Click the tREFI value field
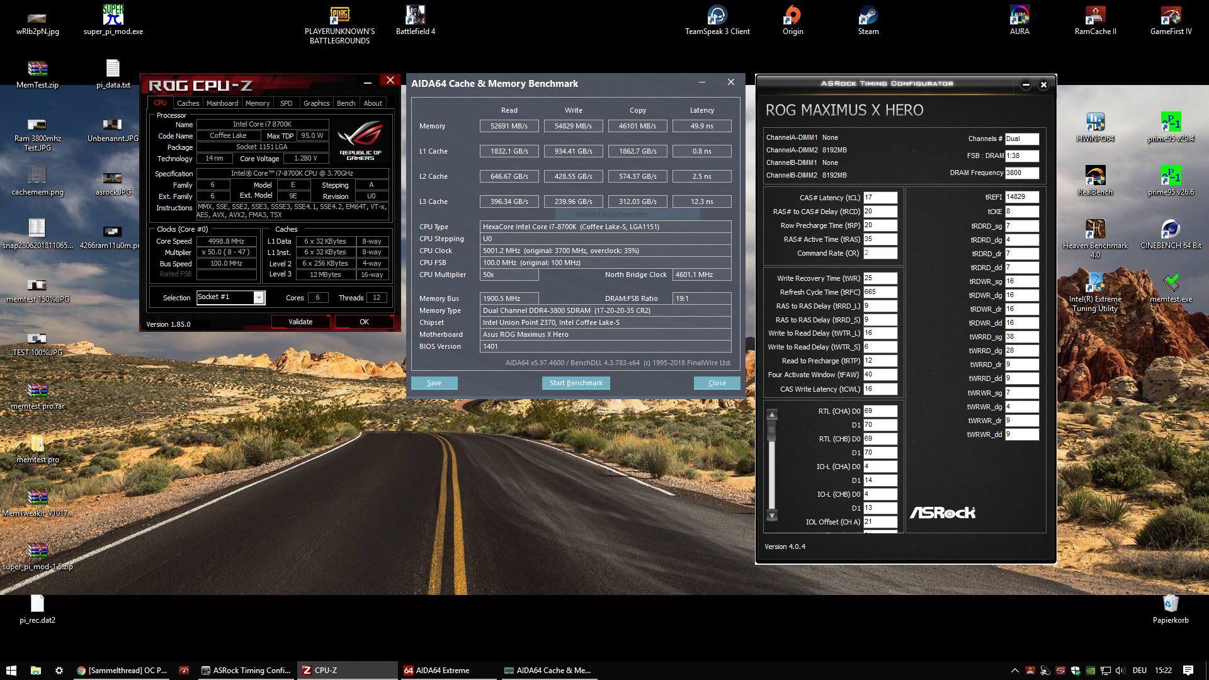Image resolution: width=1209 pixels, height=680 pixels. pos(1021,197)
